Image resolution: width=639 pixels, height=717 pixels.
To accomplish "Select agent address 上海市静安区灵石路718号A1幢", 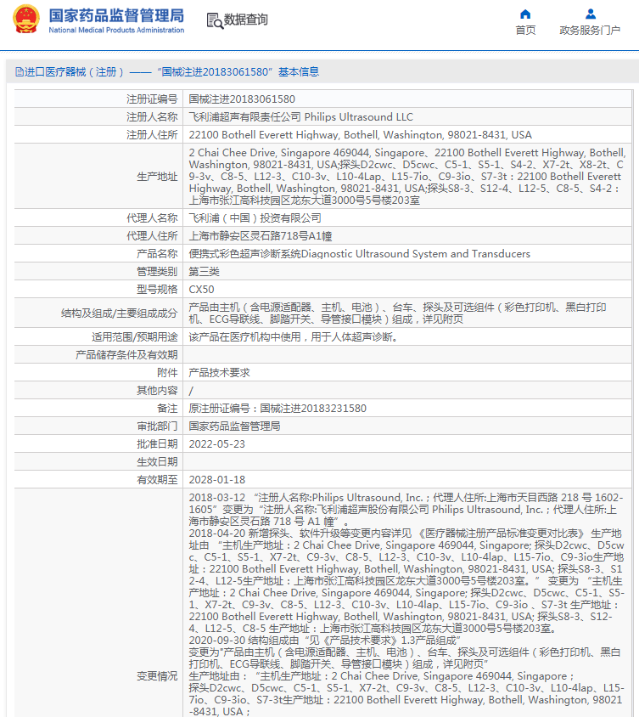I will (x=261, y=236).
